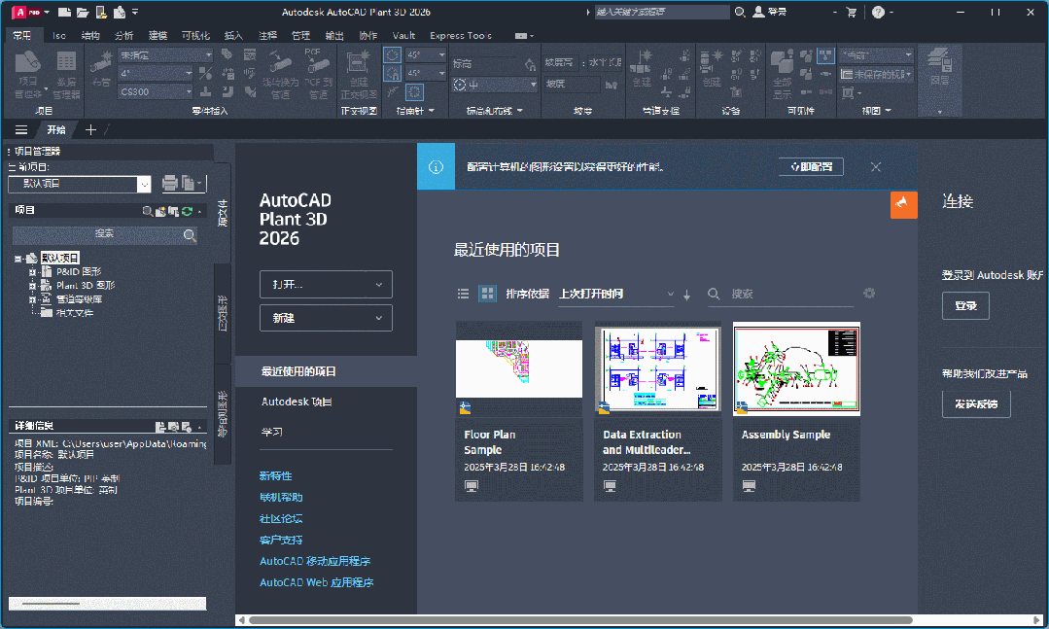Open the help question mark icon
Screen dimensions: 1049x629
(x=879, y=12)
